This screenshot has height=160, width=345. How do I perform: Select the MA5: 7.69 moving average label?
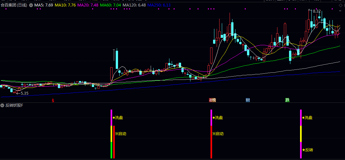(x=44, y=5)
